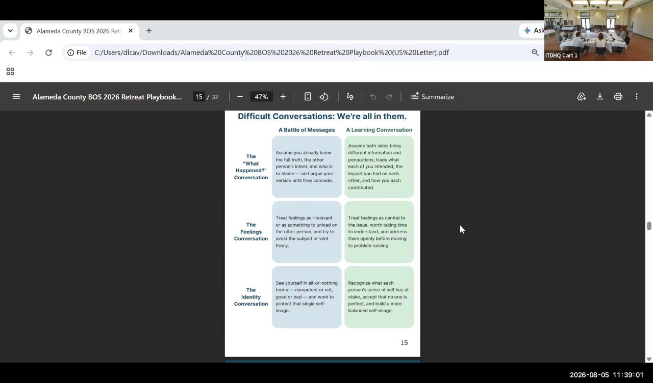Click the vertical scrollbar thumb
Viewport: 653px width, 383px height.
pos(649,226)
